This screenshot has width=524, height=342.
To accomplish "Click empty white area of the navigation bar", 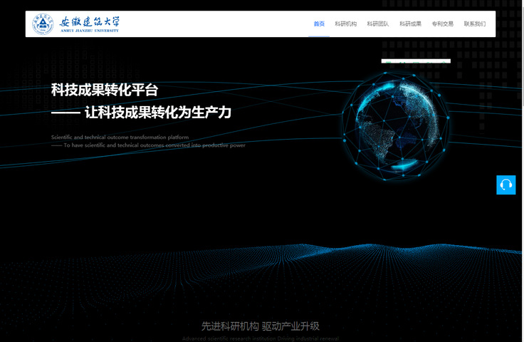I will [214, 24].
